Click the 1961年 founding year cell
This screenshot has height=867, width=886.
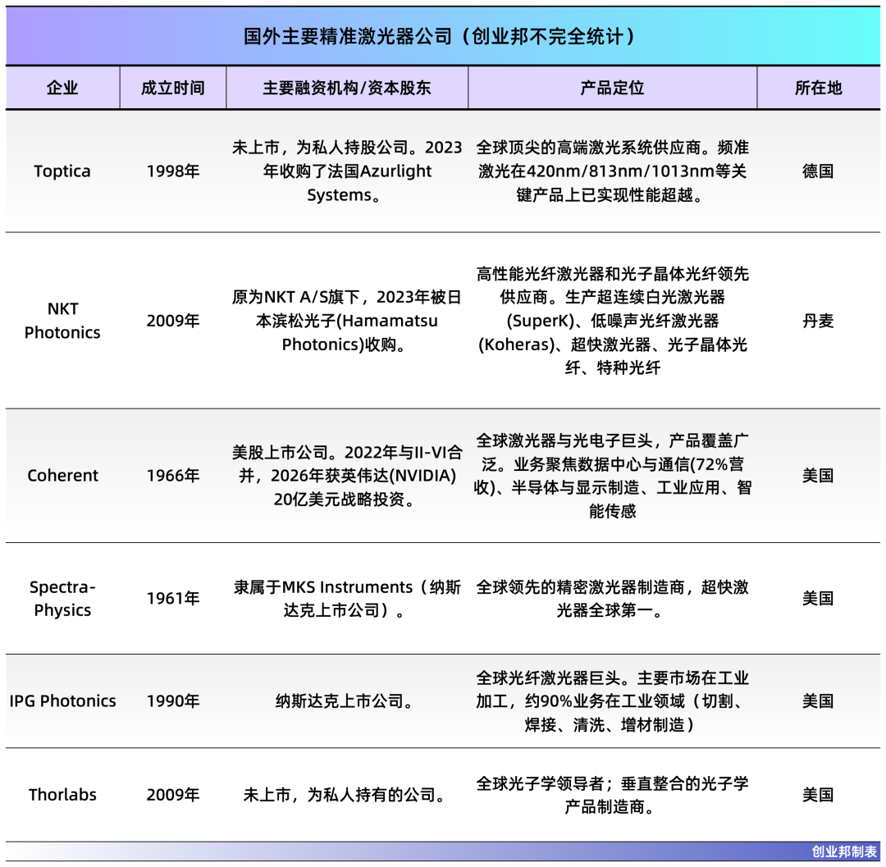click(x=173, y=599)
